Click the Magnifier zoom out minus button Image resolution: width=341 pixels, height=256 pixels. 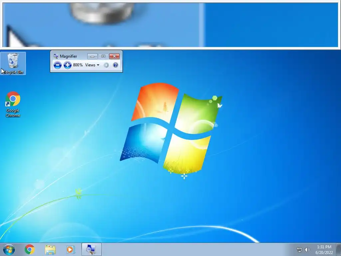point(57,65)
